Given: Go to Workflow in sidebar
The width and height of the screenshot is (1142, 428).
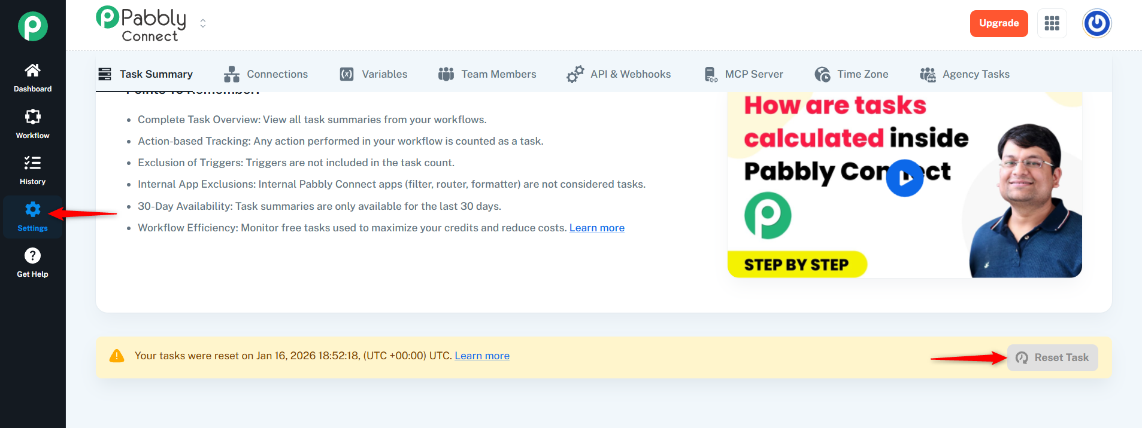Looking at the screenshot, I should pos(32,117).
